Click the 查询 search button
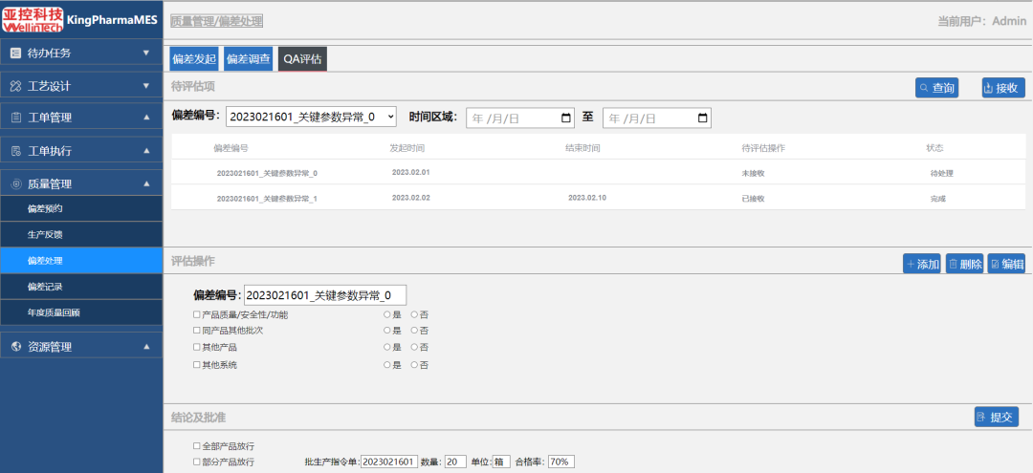Viewport: 1033px width, 473px height. click(x=936, y=88)
